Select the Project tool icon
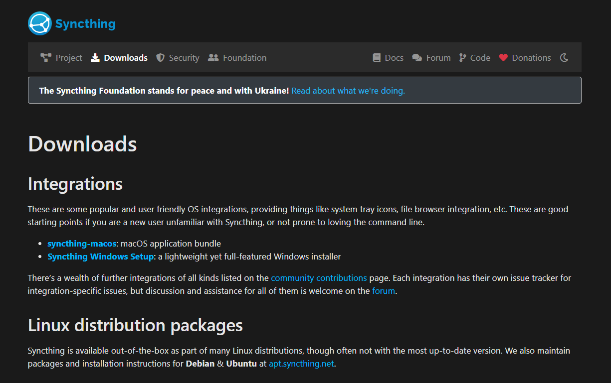 [x=45, y=57]
